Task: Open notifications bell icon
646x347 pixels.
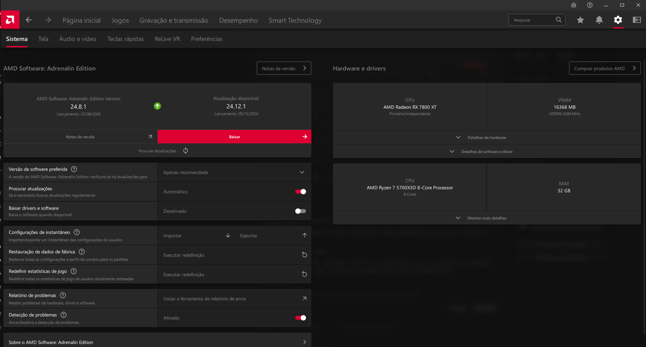Action: [599, 20]
